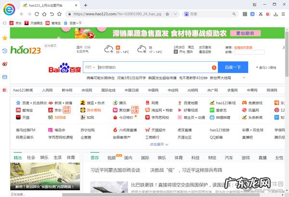
Task: Click the hao123 logo
Action: [x=26, y=50]
